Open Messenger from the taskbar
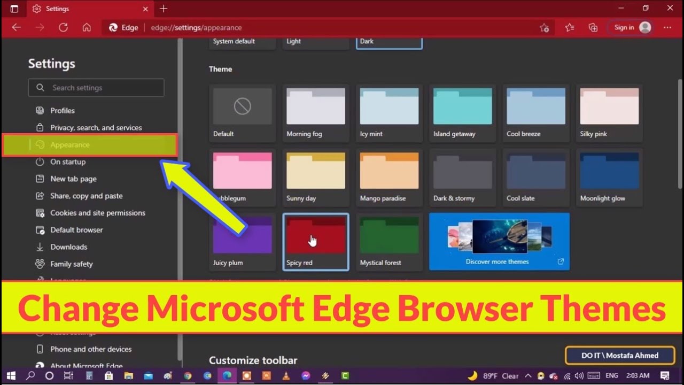The height and width of the screenshot is (385, 684). (x=306, y=376)
